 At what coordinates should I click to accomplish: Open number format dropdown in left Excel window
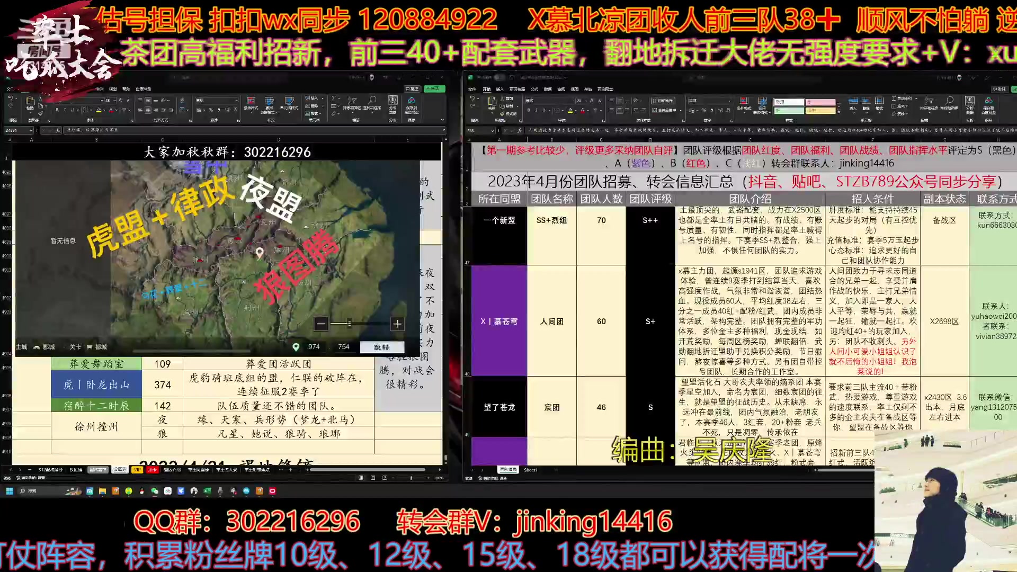coord(236,100)
